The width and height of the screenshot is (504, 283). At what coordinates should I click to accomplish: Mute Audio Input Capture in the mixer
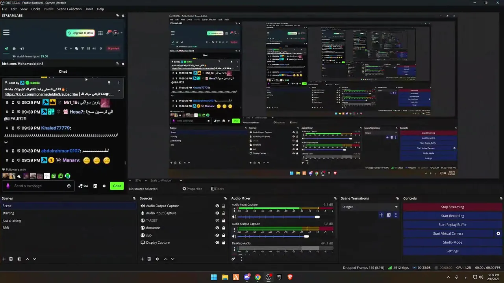(234, 217)
